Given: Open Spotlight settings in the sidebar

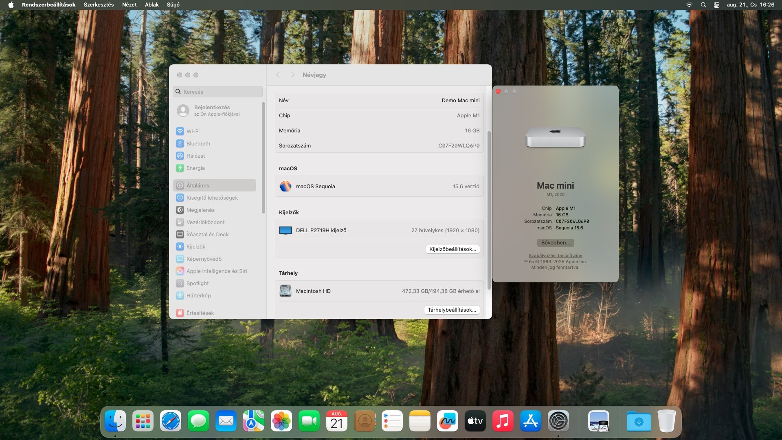Looking at the screenshot, I should [197, 283].
